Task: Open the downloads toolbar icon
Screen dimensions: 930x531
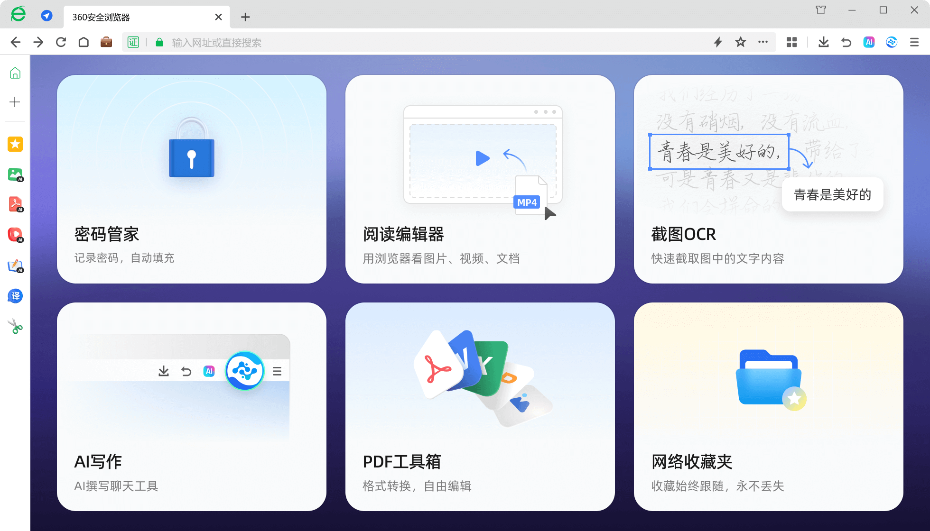Action: coord(824,42)
